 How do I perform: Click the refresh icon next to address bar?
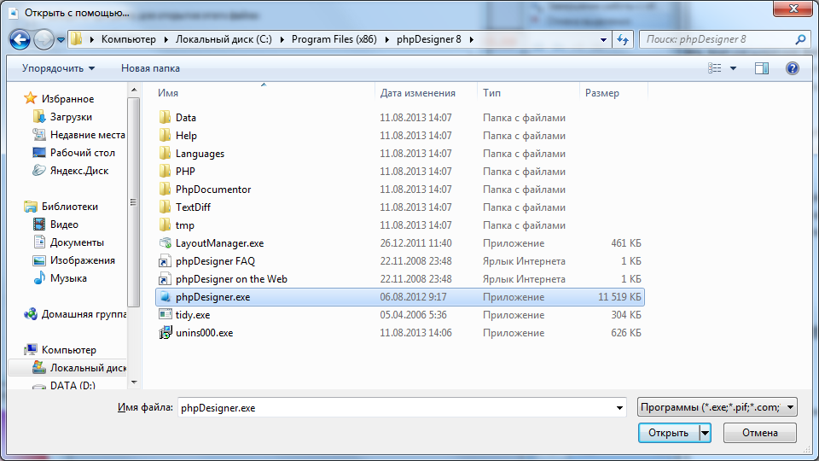(x=623, y=40)
